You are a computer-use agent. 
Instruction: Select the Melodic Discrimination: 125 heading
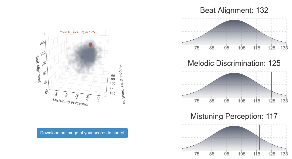(234, 63)
